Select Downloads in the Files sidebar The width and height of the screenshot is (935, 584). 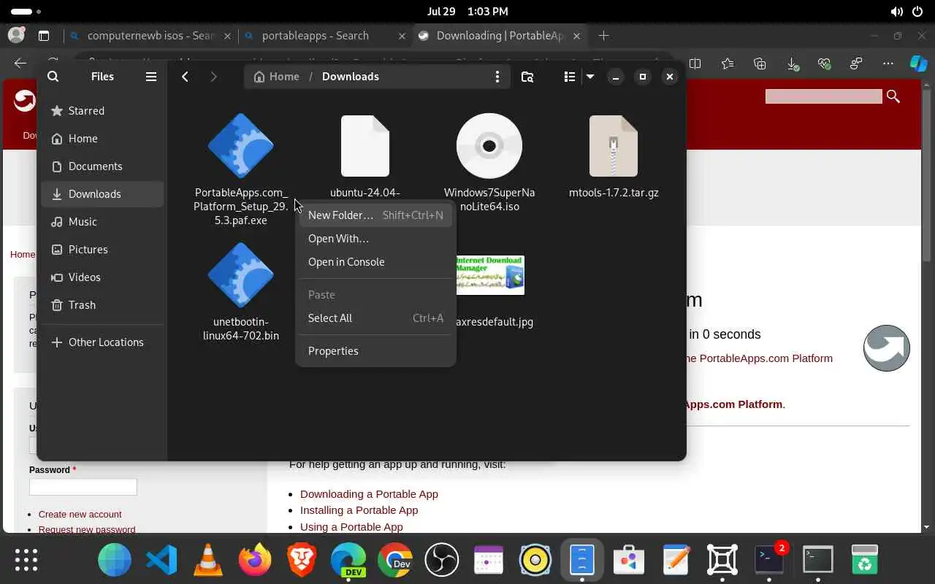[102, 194]
